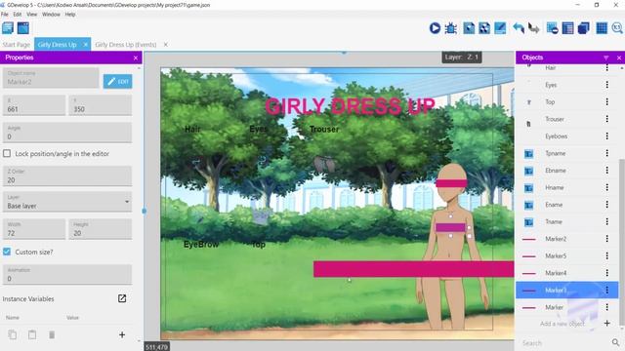Open the three-dot menu for Marker5
Screen dimensions: 625x351
click(607, 255)
